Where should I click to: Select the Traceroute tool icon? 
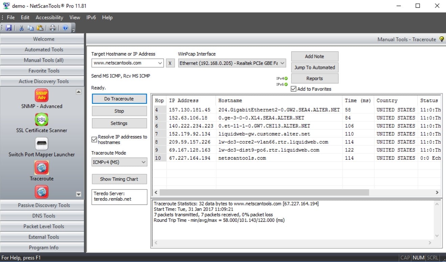tap(42, 168)
